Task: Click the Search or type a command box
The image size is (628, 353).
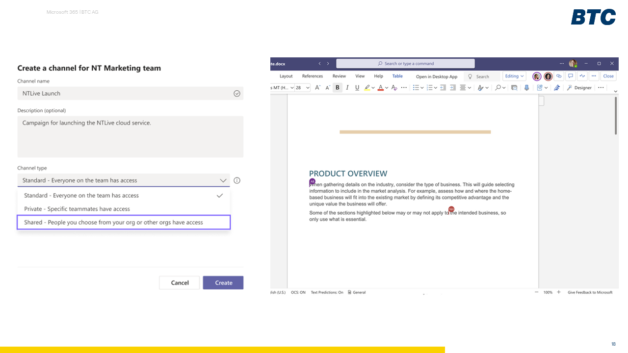Action: (405, 64)
